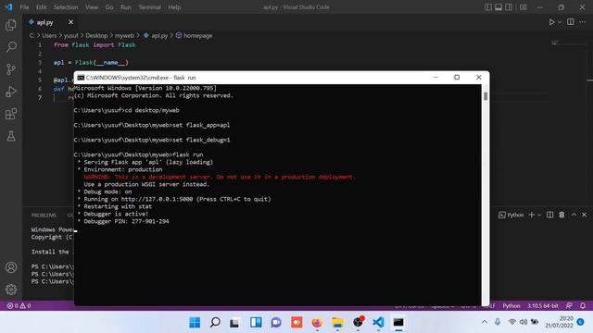This screenshot has height=333, width=593.
Task: Open the File menu
Action: (x=24, y=7)
